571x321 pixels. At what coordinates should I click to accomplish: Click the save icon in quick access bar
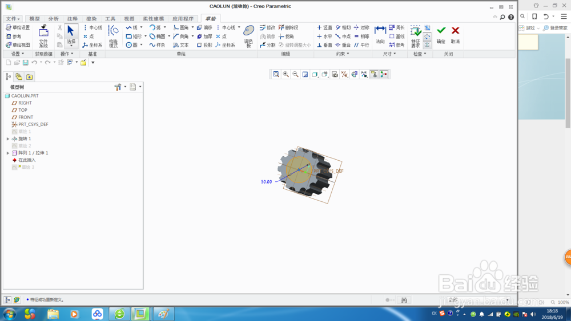click(26, 63)
